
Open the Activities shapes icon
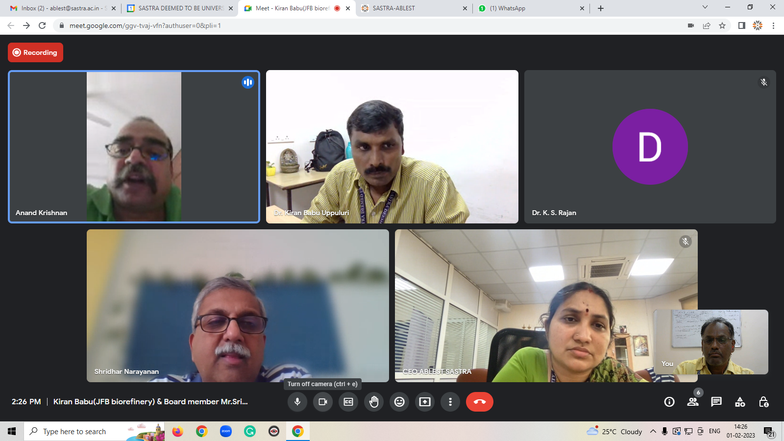(x=740, y=402)
